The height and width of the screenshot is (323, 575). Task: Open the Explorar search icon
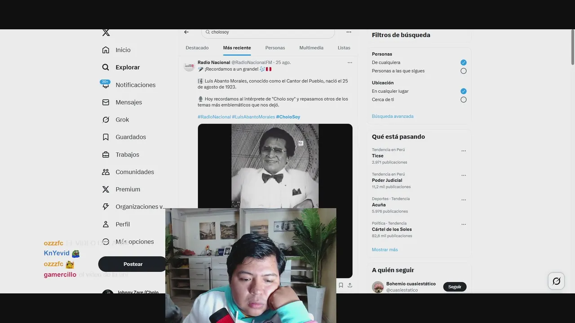click(x=106, y=67)
